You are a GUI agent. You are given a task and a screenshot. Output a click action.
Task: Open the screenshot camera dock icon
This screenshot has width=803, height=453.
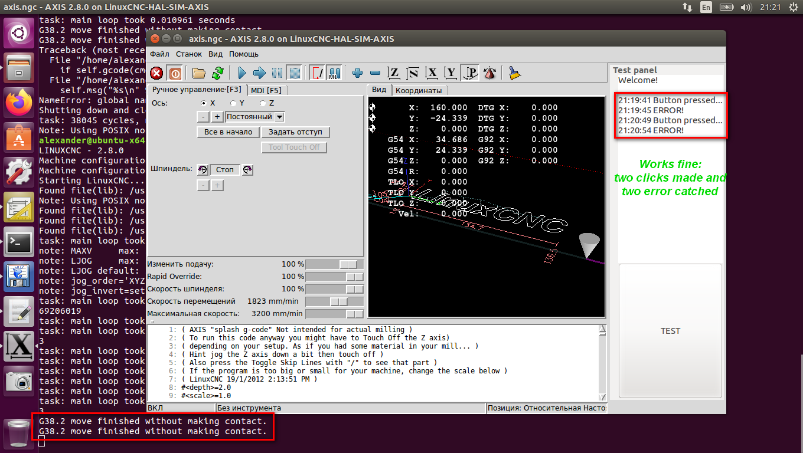click(x=19, y=382)
